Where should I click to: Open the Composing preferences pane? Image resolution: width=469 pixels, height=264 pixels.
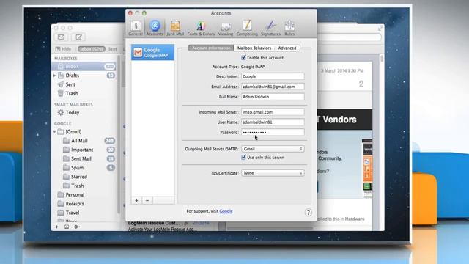coord(247,29)
